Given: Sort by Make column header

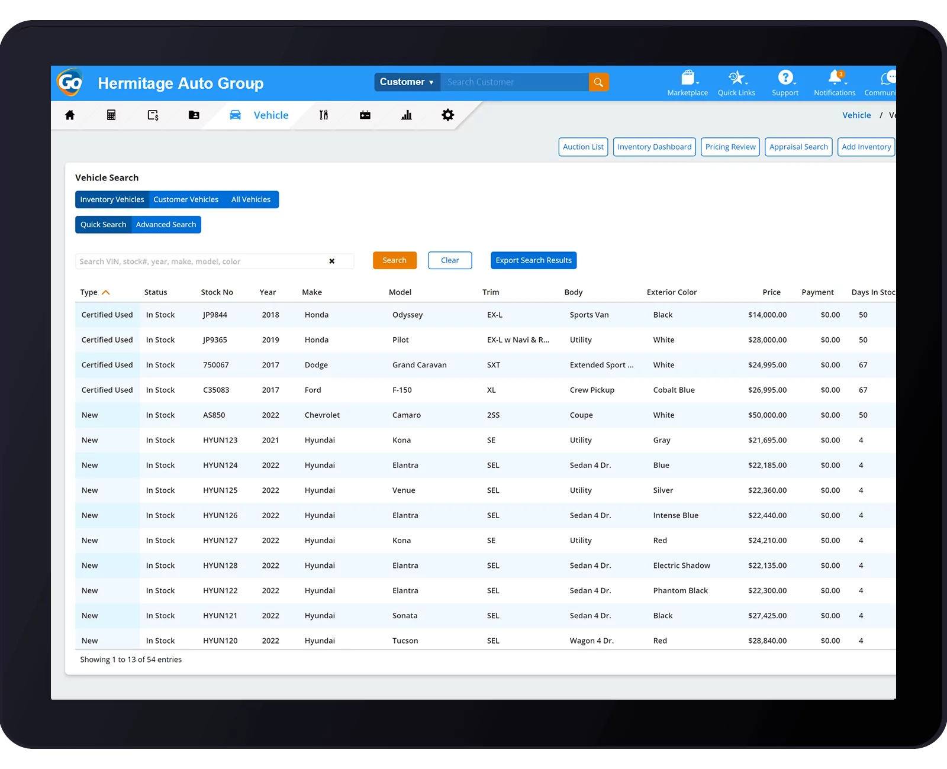Looking at the screenshot, I should 312,292.
